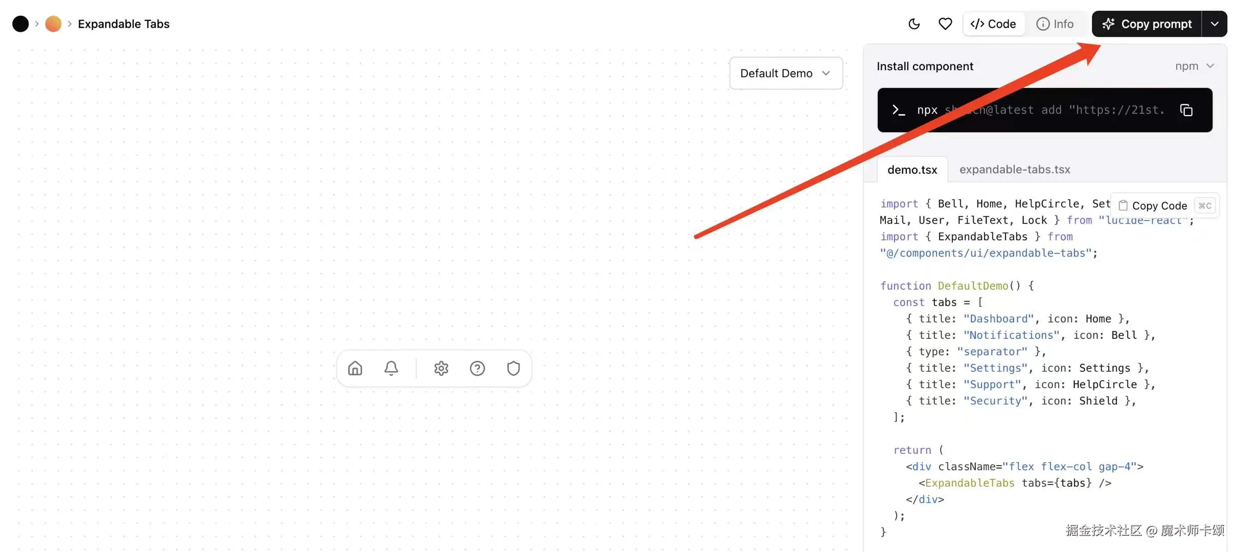1239x552 pixels.
Task: Click the Bell notifications icon
Action: (391, 368)
